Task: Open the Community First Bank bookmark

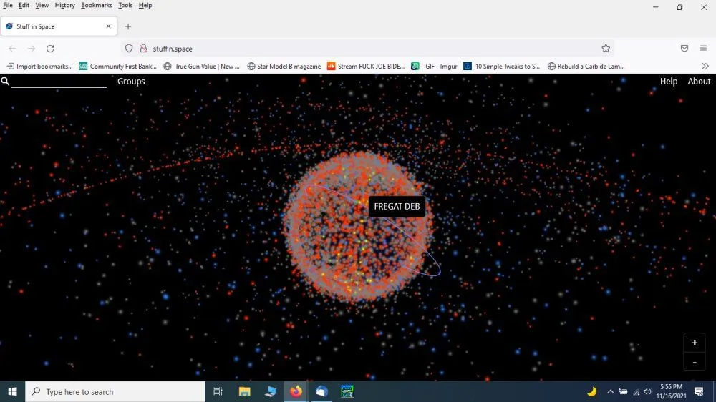Action: coord(118,66)
